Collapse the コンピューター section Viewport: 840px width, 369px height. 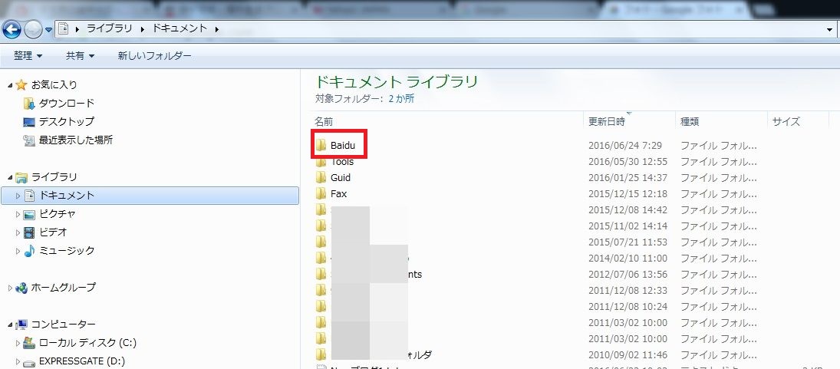pos(10,325)
